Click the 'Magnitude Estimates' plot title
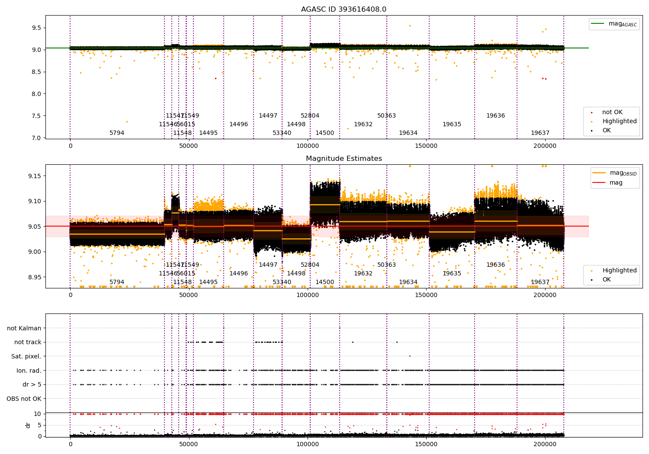 pyautogui.click(x=344, y=159)
